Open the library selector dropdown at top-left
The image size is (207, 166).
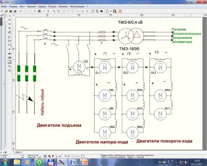point(5,15)
